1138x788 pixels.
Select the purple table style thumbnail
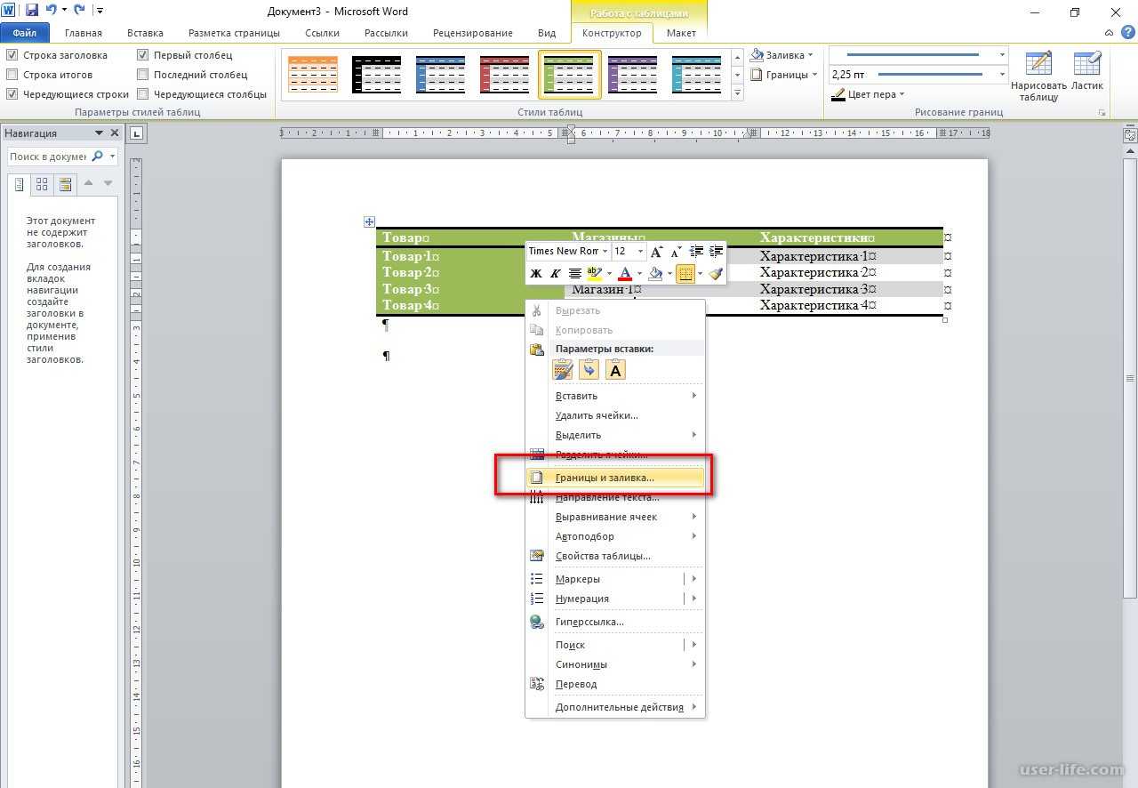[x=633, y=74]
